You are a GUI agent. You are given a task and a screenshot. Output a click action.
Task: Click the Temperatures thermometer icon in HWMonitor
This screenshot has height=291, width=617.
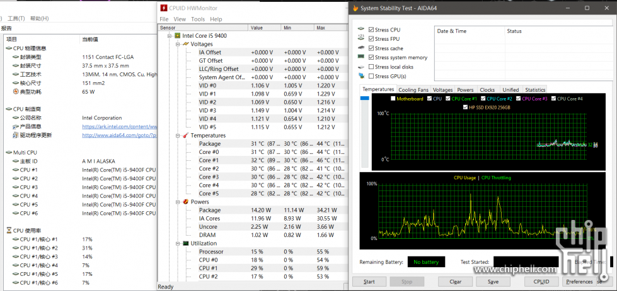click(186, 135)
